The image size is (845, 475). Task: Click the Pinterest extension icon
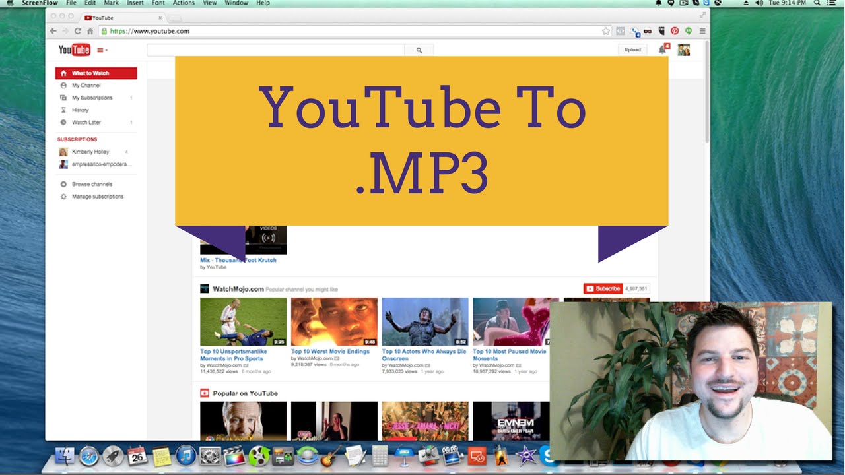[x=675, y=31]
